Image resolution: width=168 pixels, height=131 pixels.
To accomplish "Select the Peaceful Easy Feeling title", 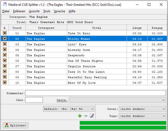I will click(97, 77).
